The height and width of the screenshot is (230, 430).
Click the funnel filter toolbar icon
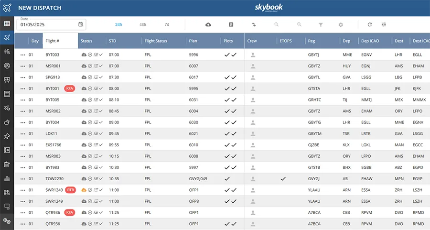(321, 25)
